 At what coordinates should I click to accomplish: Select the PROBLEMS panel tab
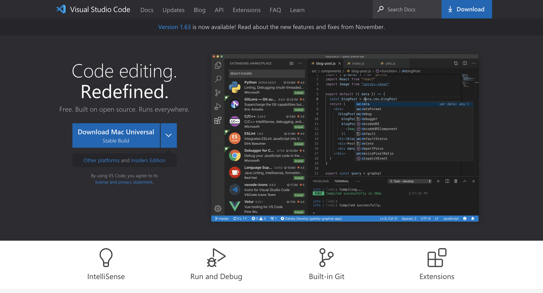321,181
